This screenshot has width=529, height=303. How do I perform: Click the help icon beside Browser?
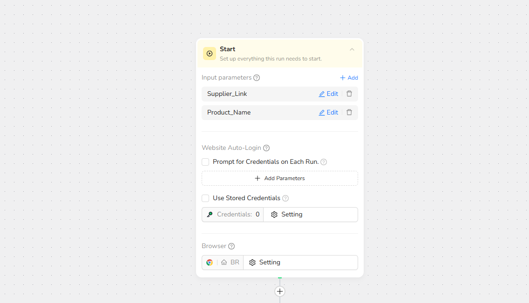click(231, 246)
